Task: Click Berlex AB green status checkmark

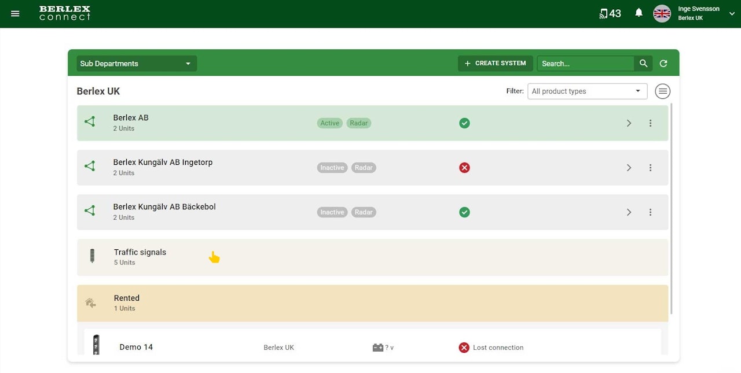Action: [x=464, y=123]
